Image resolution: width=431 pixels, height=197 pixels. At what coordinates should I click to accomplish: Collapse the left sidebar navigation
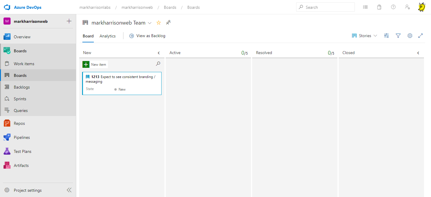click(69, 190)
